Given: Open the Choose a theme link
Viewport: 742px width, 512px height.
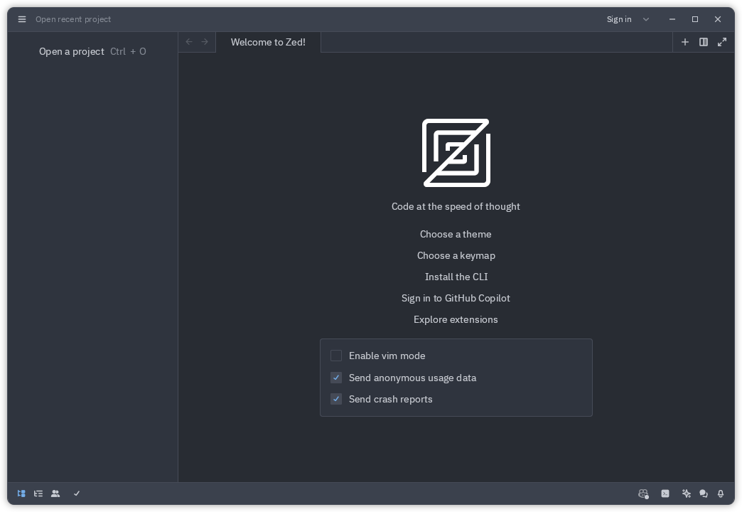Looking at the screenshot, I should pos(456,234).
